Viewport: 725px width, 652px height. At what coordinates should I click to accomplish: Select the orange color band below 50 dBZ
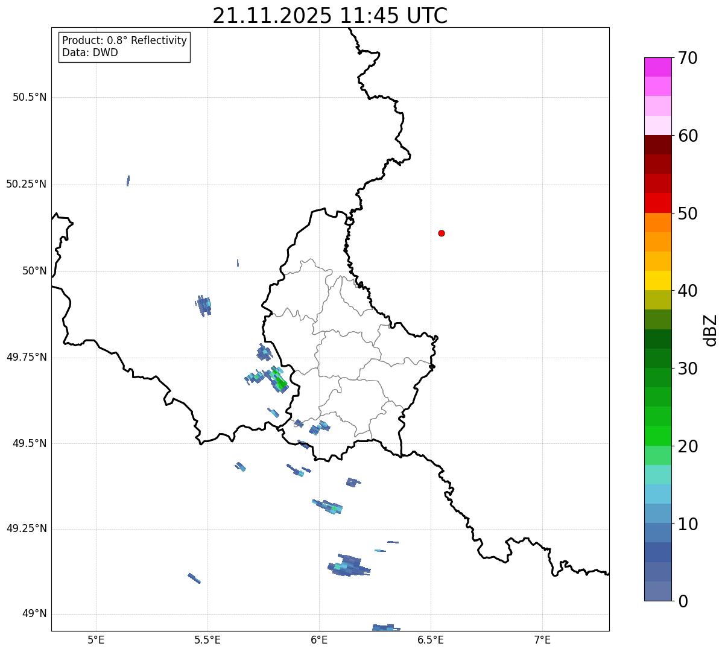pos(657,223)
